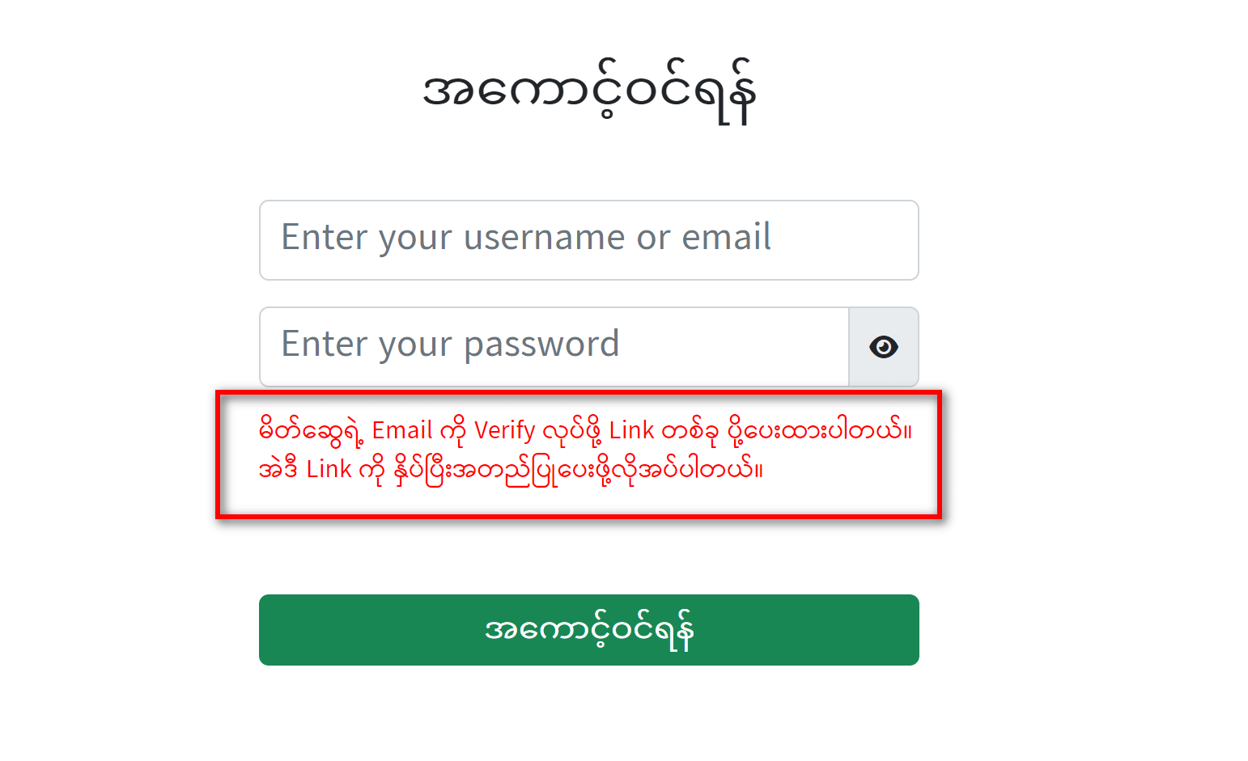Reveal password using the eye control

(883, 347)
